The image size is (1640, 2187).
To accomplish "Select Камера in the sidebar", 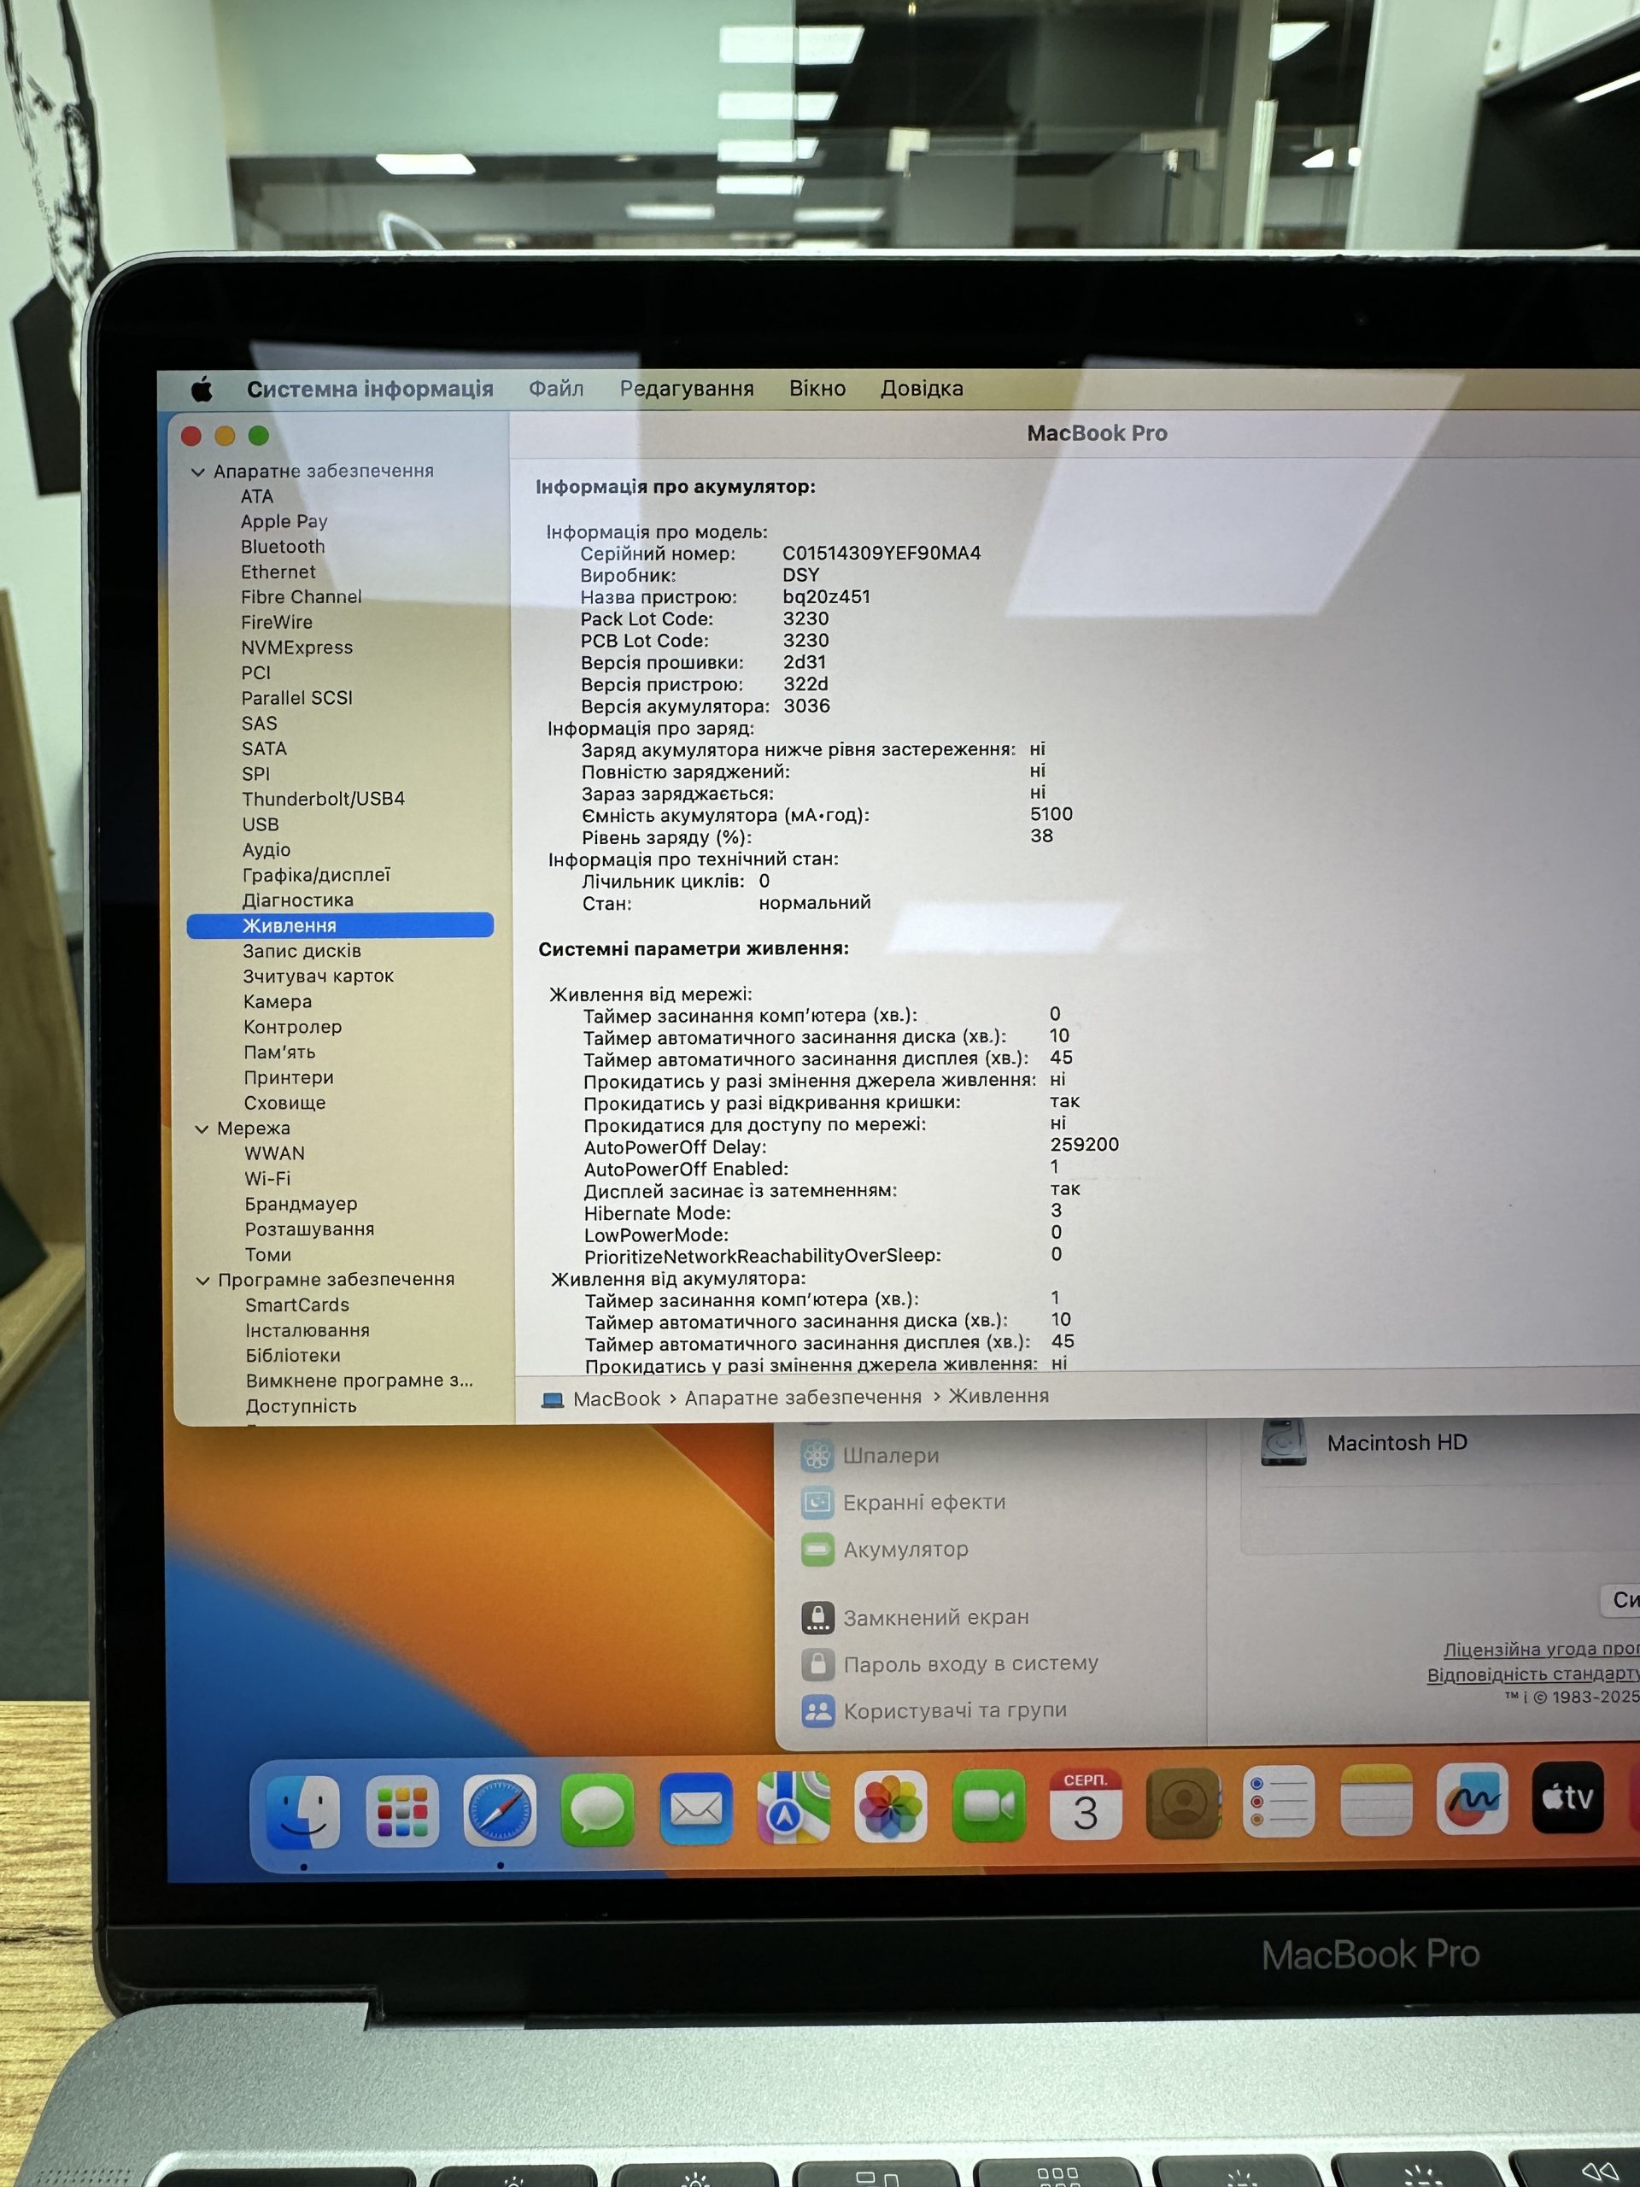I will [x=278, y=1001].
